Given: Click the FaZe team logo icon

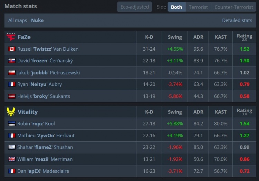Looking at the screenshot, I should [x=11, y=37].
